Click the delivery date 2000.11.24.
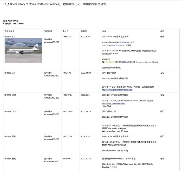The height and width of the screenshot is (171, 182). click(x=68, y=136)
